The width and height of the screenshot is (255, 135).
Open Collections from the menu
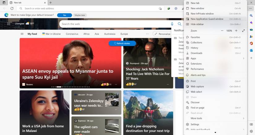pos(215,43)
